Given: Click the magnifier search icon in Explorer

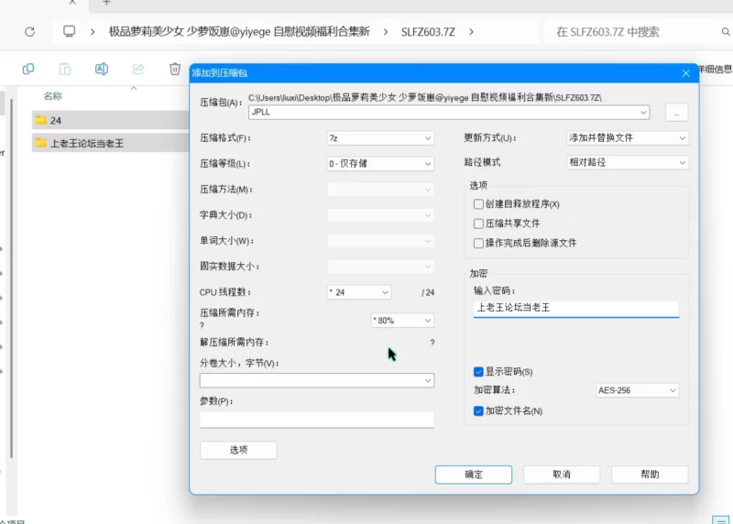Looking at the screenshot, I should [x=726, y=32].
